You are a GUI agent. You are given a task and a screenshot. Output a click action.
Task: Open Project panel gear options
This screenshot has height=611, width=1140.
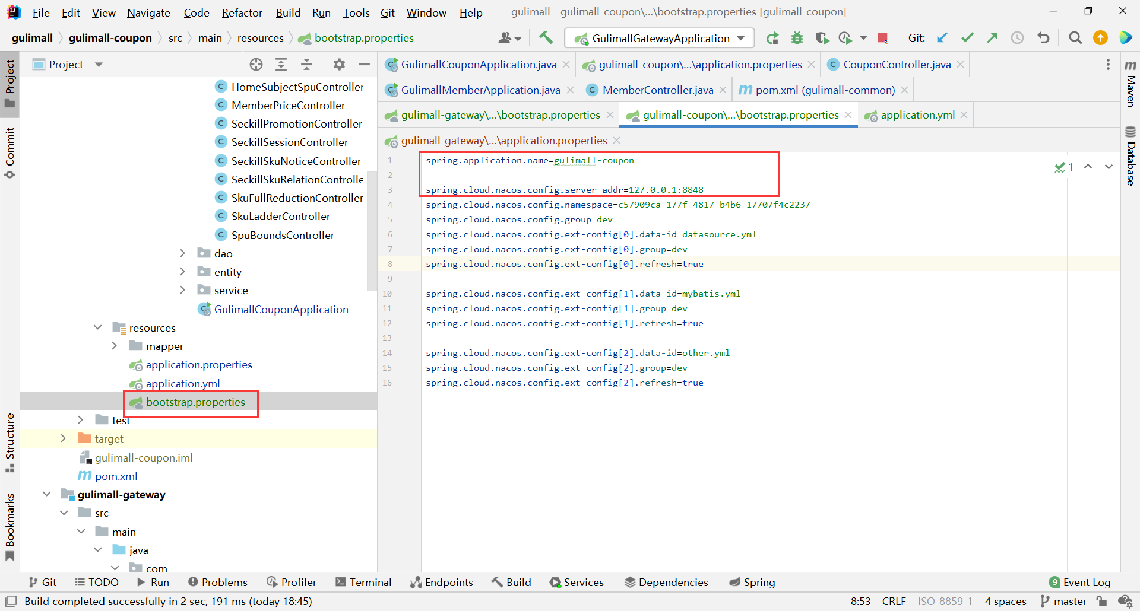pos(339,65)
